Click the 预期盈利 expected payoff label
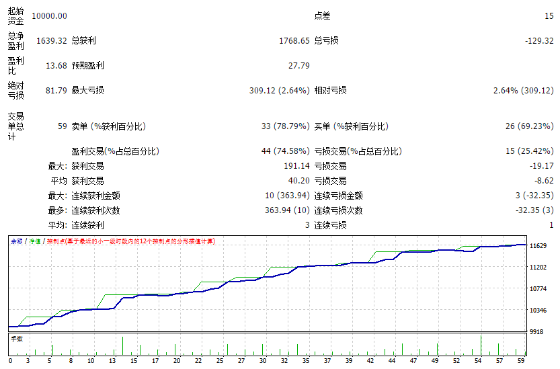Image resolution: width=560 pixels, height=369 pixels. (88, 65)
